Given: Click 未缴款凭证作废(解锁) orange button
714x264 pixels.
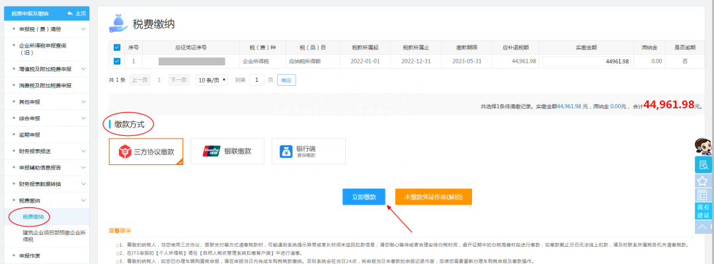Looking at the screenshot, I should pos(433,197).
